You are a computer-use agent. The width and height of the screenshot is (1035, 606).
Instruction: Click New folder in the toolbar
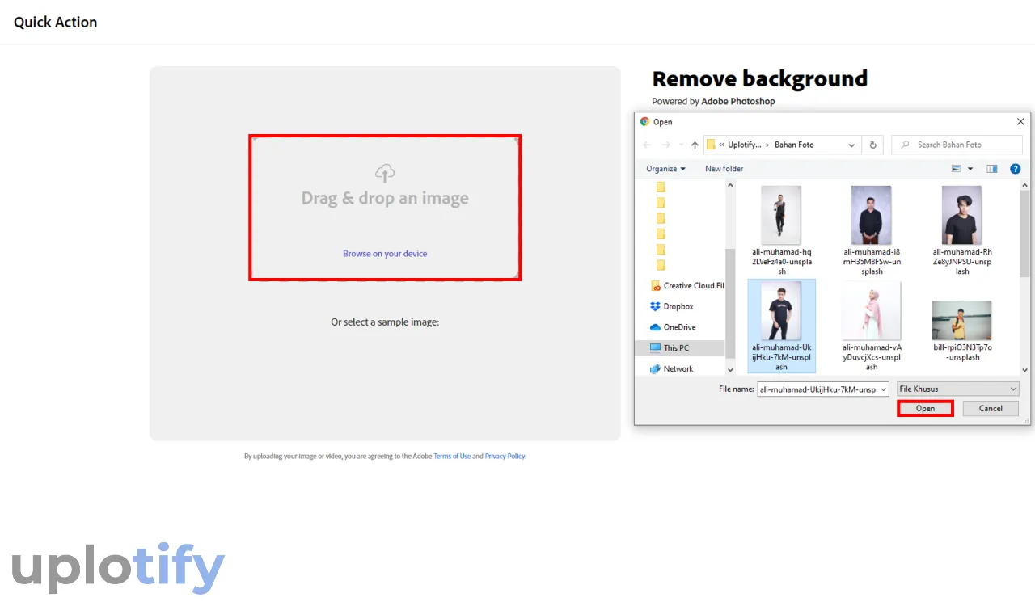[724, 169]
